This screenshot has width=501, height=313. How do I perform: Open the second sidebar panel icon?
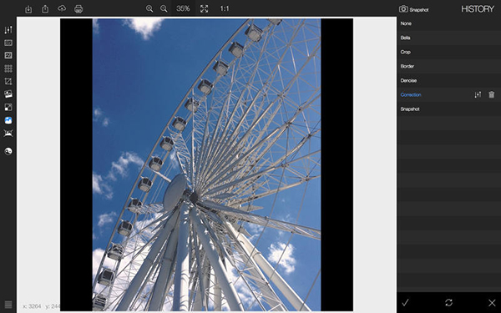coord(8,43)
